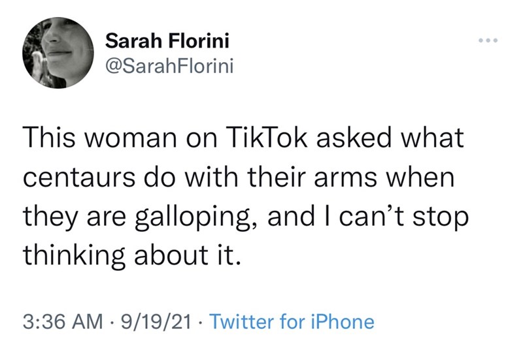Click the 3:36 AM timestamp

tap(61, 321)
